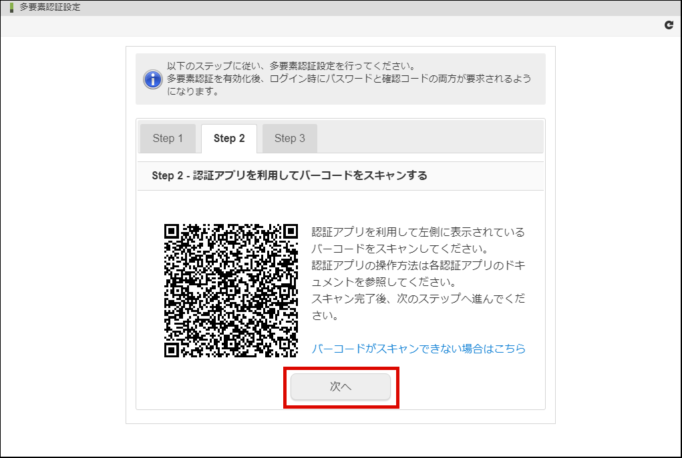Click the QR code barcode image
The image size is (682, 458).
(231, 291)
